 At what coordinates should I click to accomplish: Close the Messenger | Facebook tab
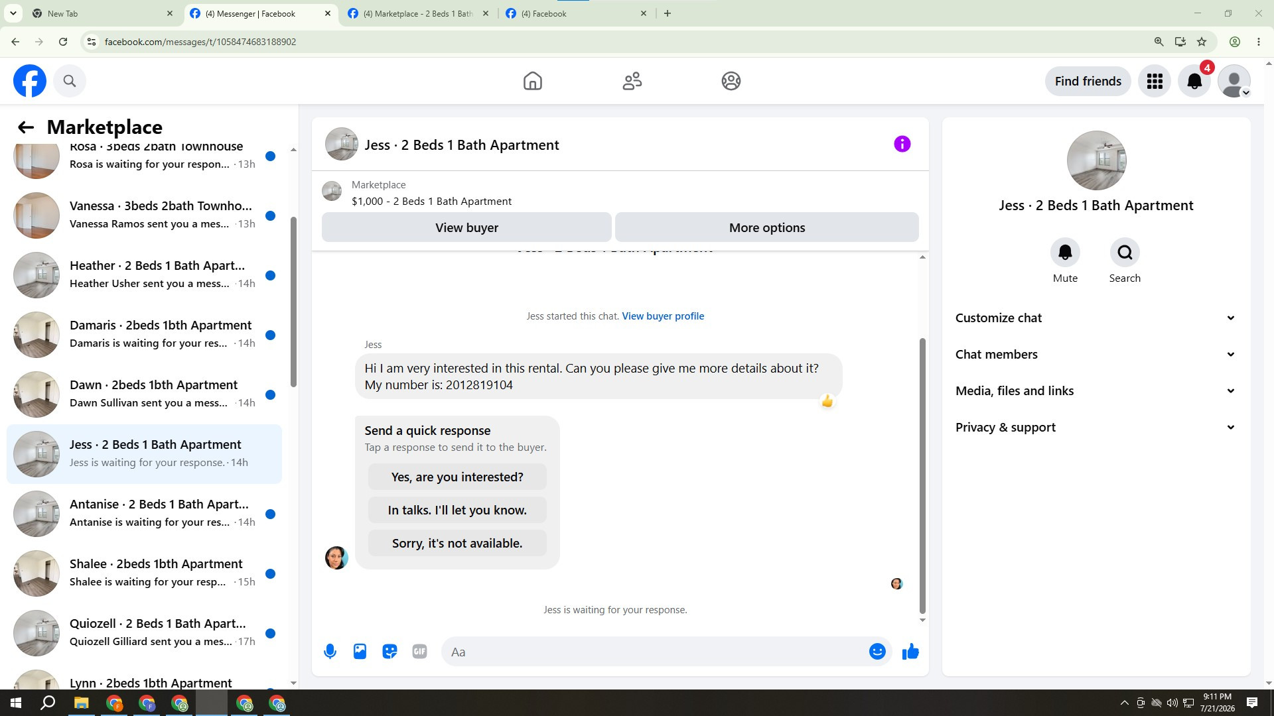point(327,13)
